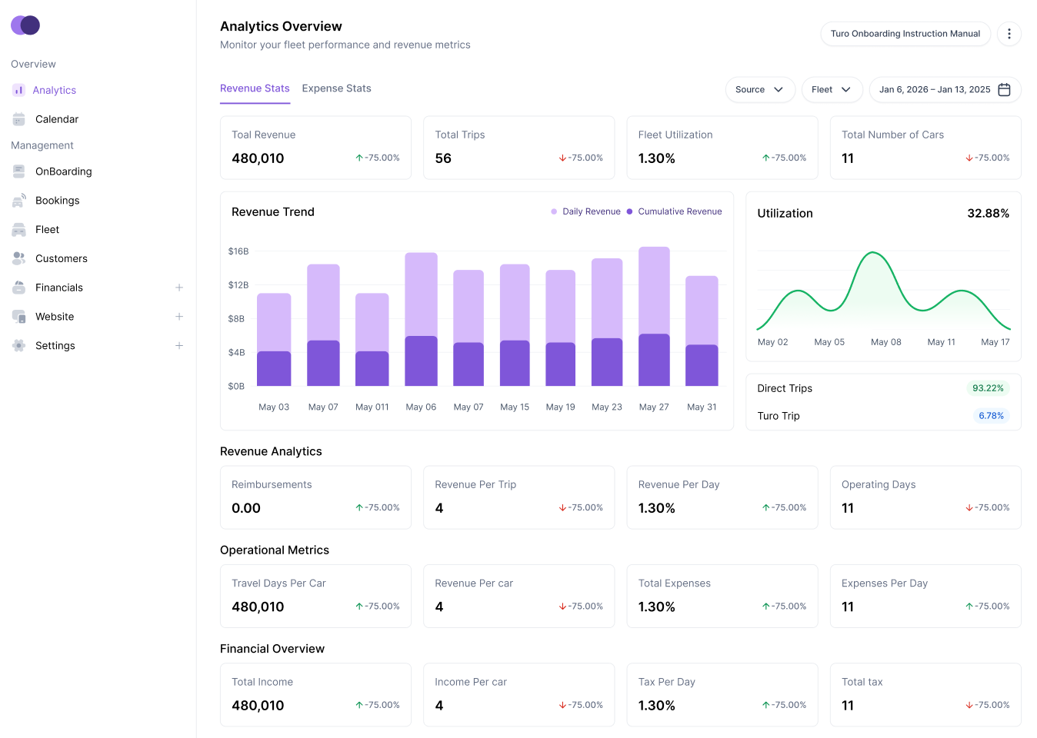Toggle Cumulative Revenue legend swatch
1037x738 pixels.
pyautogui.click(x=630, y=211)
